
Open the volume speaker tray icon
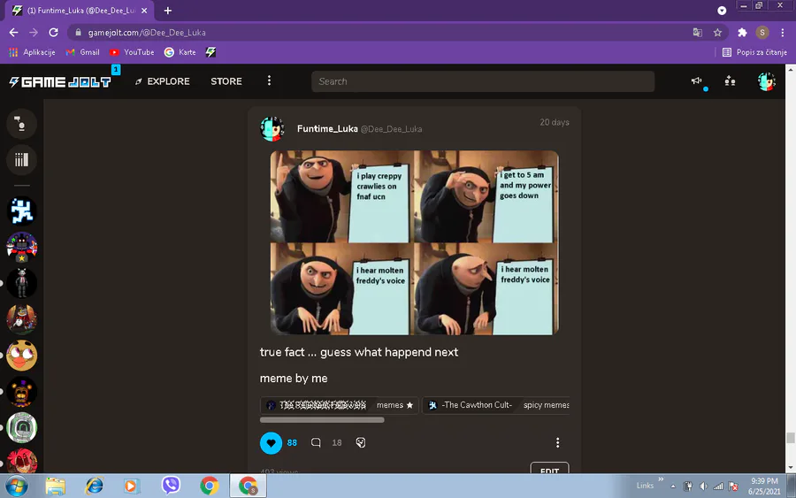click(x=703, y=487)
